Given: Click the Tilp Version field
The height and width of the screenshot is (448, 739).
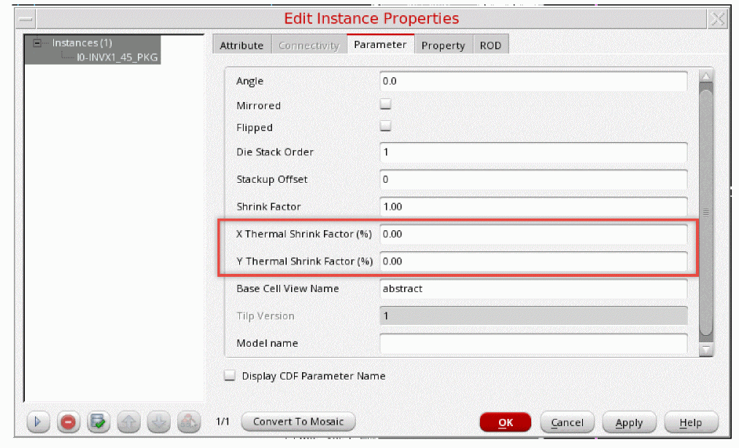Looking at the screenshot, I should pos(533,315).
